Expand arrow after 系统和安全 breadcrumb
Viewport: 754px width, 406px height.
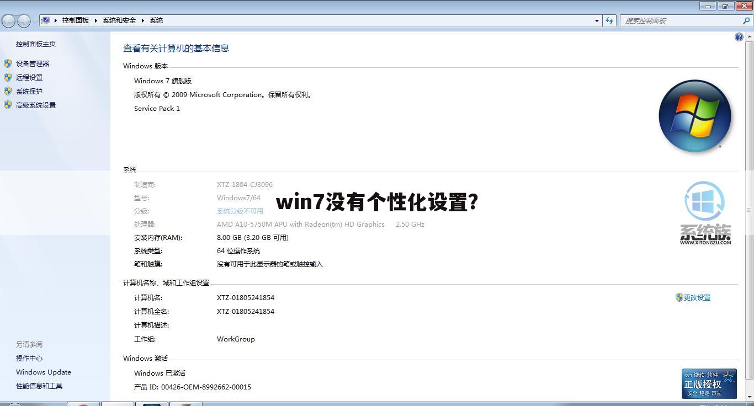pos(143,20)
